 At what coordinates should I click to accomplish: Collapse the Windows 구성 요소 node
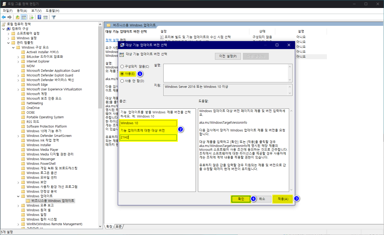point(13,48)
